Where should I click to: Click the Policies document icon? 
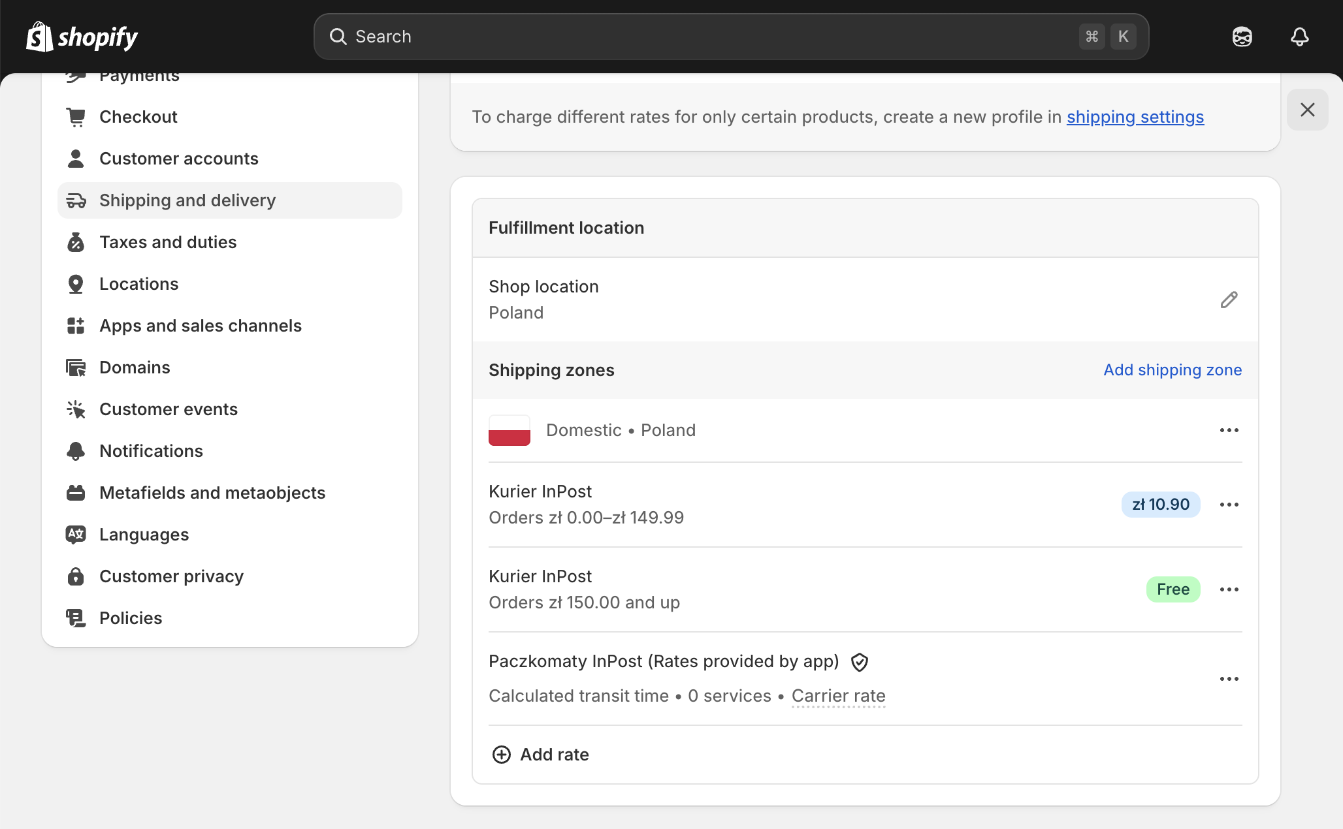(76, 618)
